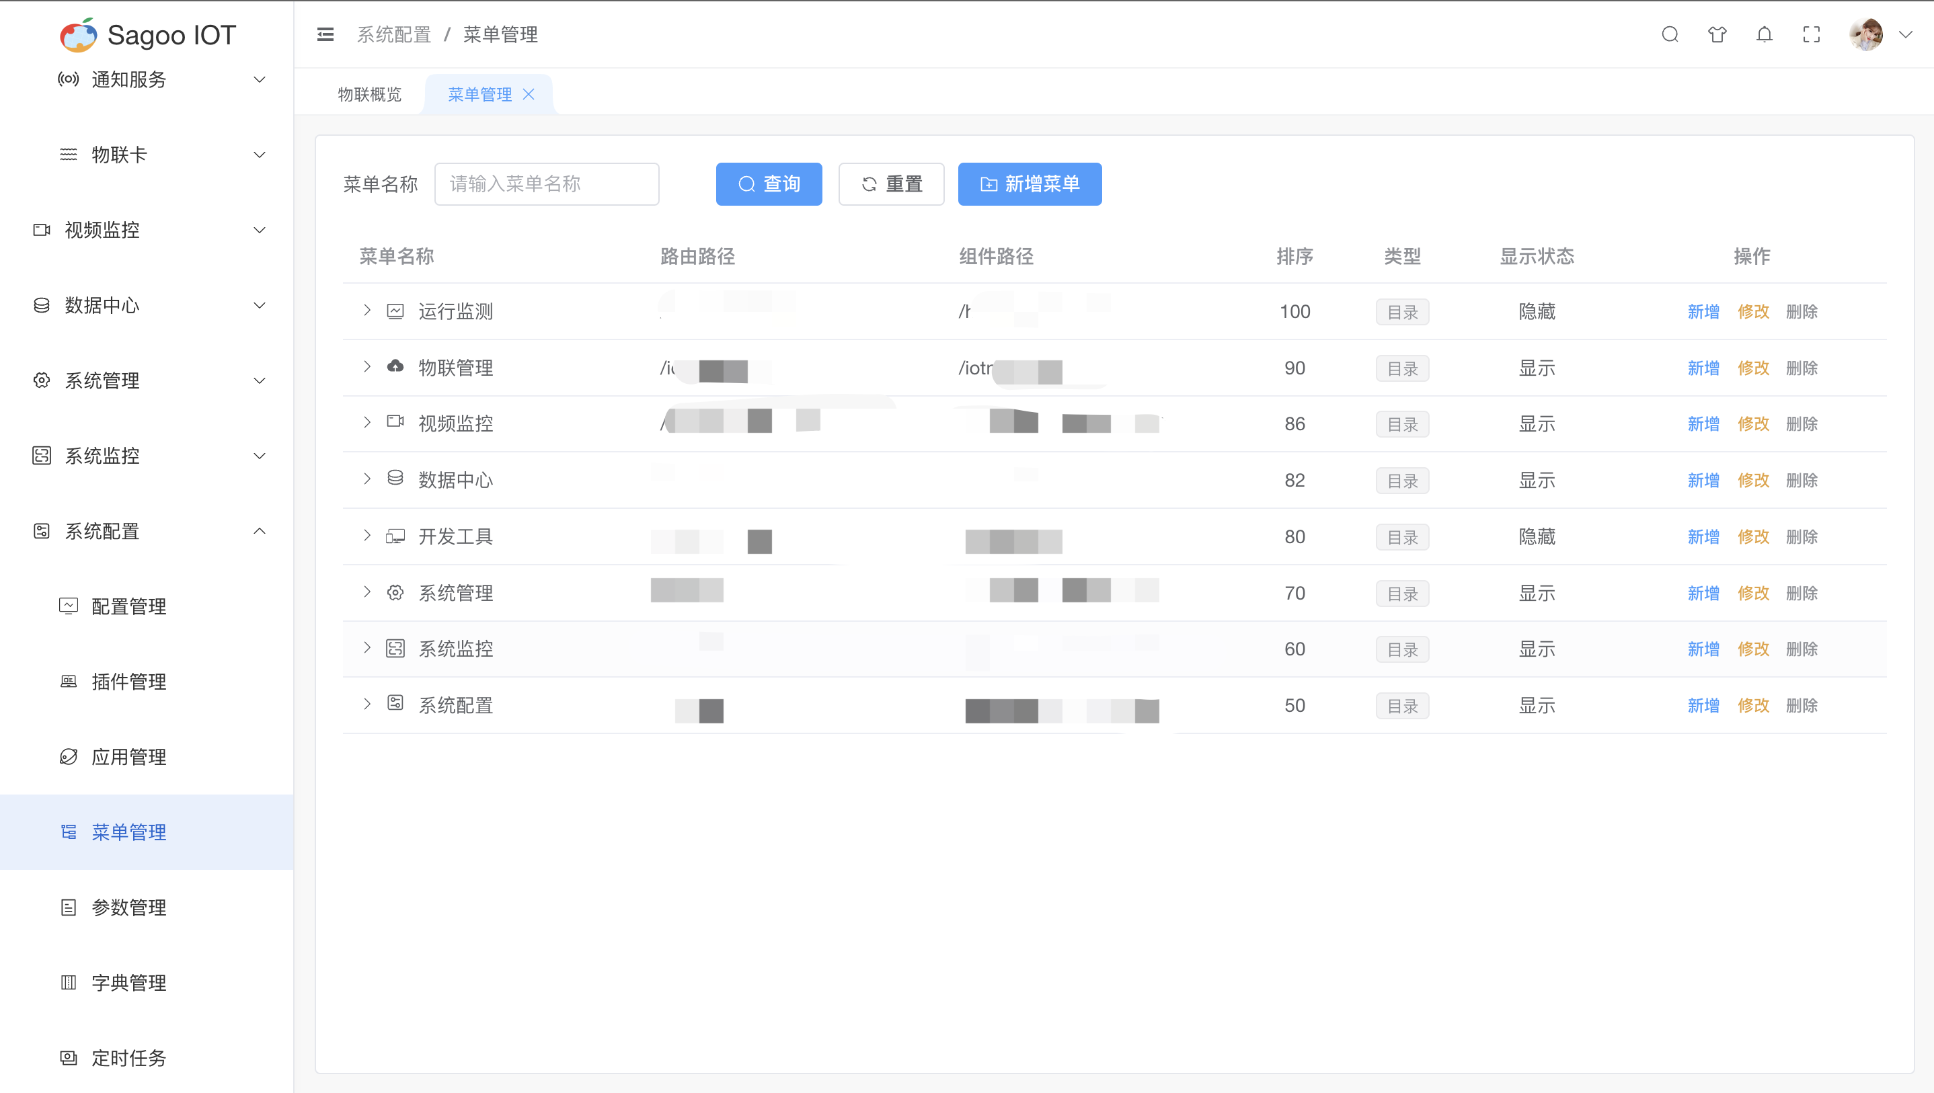Viewport: 1934px width, 1093px height.
Task: Click the cloud icon of 物联管理 row
Action: pos(395,366)
